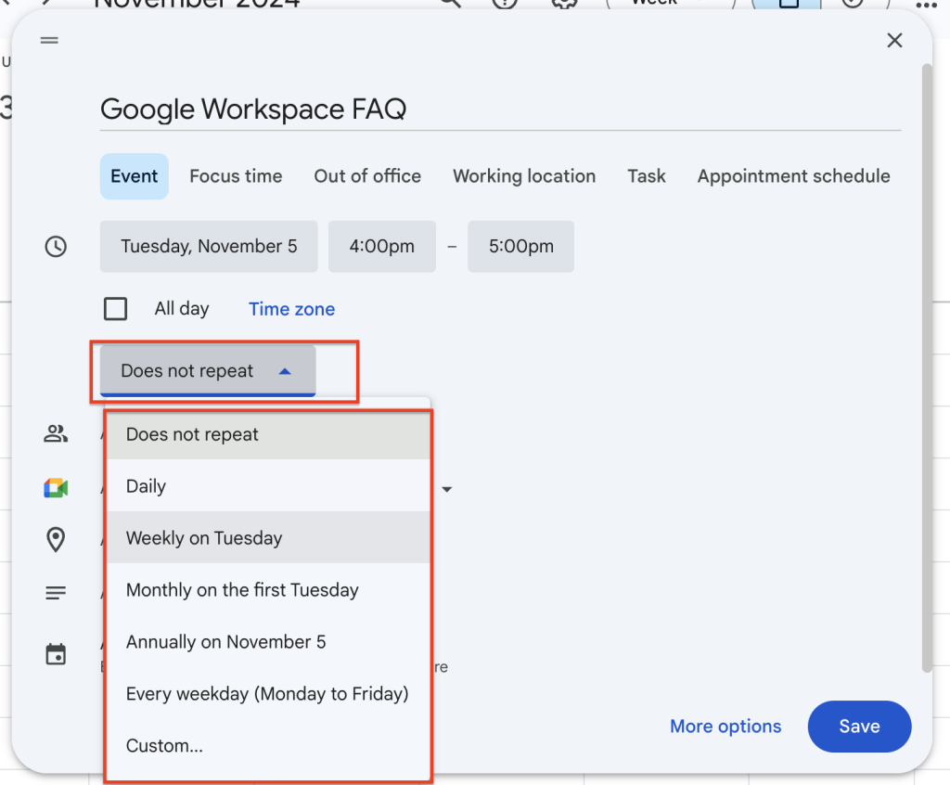
Task: Choose Annually on November 5
Action: pyautogui.click(x=268, y=642)
